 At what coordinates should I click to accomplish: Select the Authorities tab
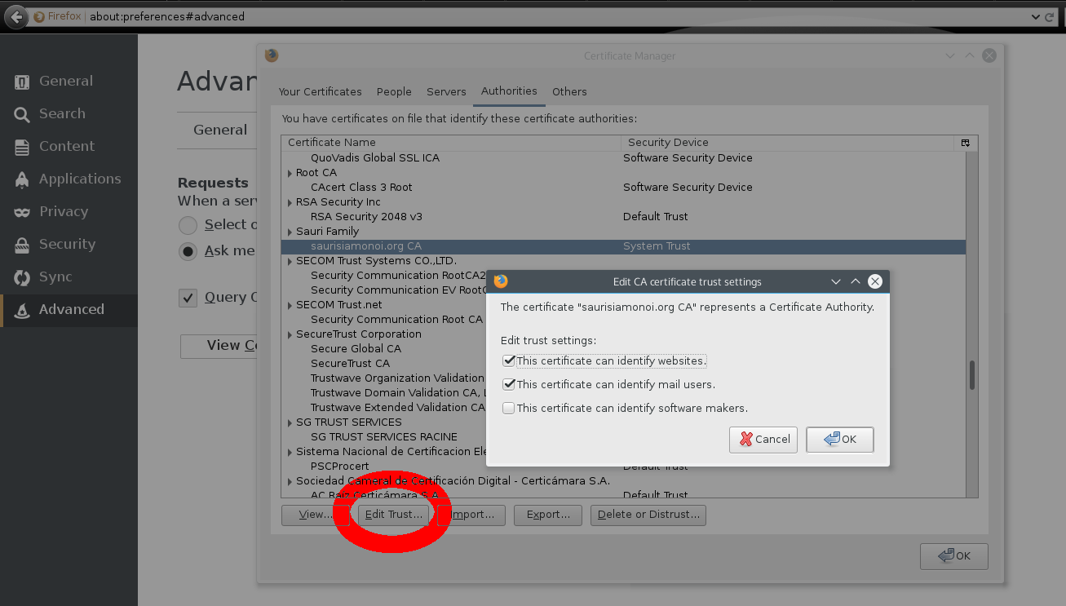[x=509, y=91]
